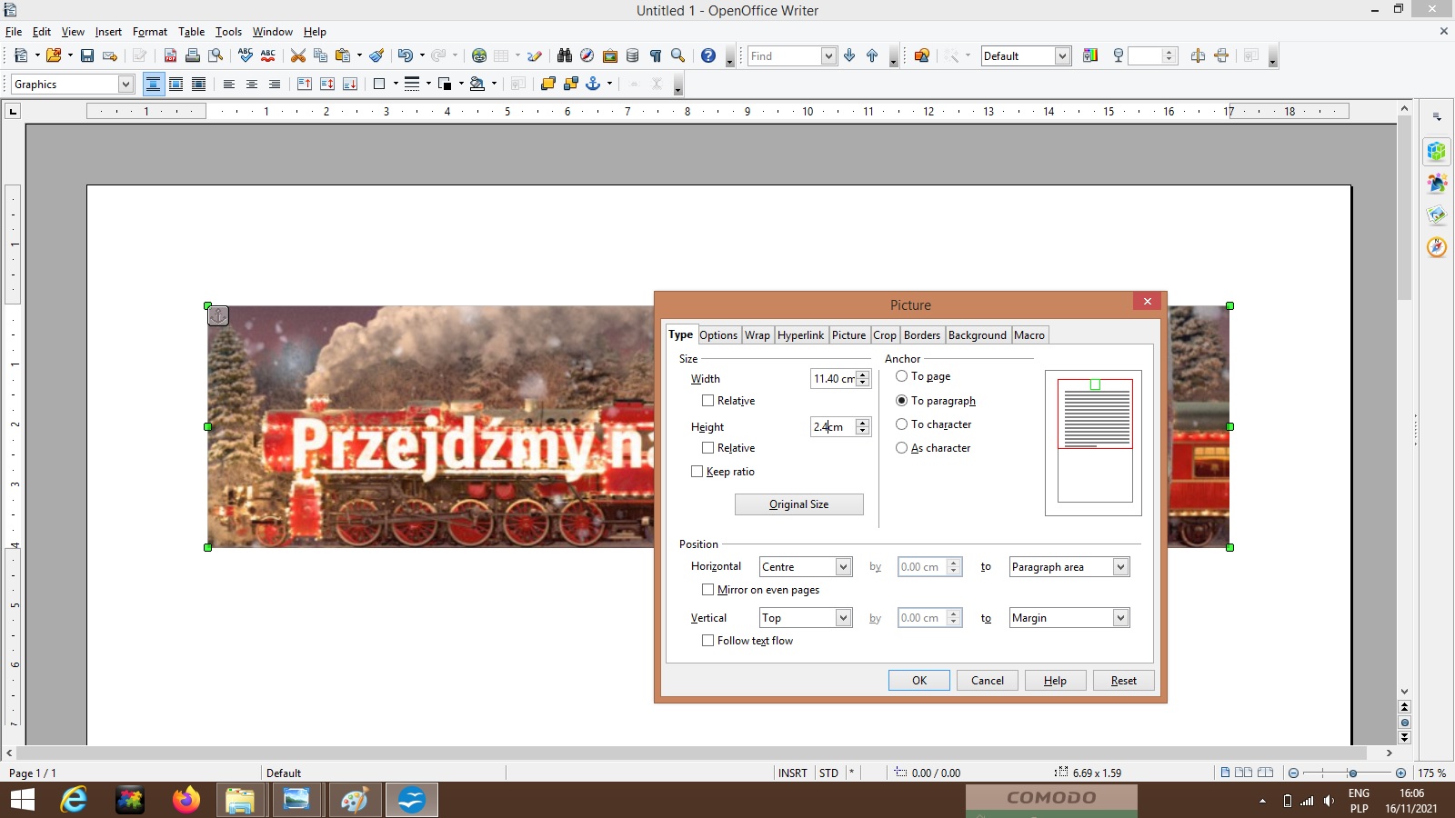Viewport: 1455px width, 818px height.
Task: Click the Export as PDF toolbar icon
Action: [x=170, y=56]
